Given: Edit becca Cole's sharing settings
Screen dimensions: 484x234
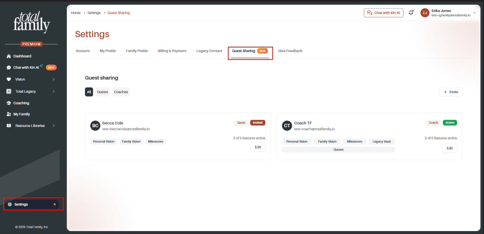Looking at the screenshot, I should click(258, 147).
